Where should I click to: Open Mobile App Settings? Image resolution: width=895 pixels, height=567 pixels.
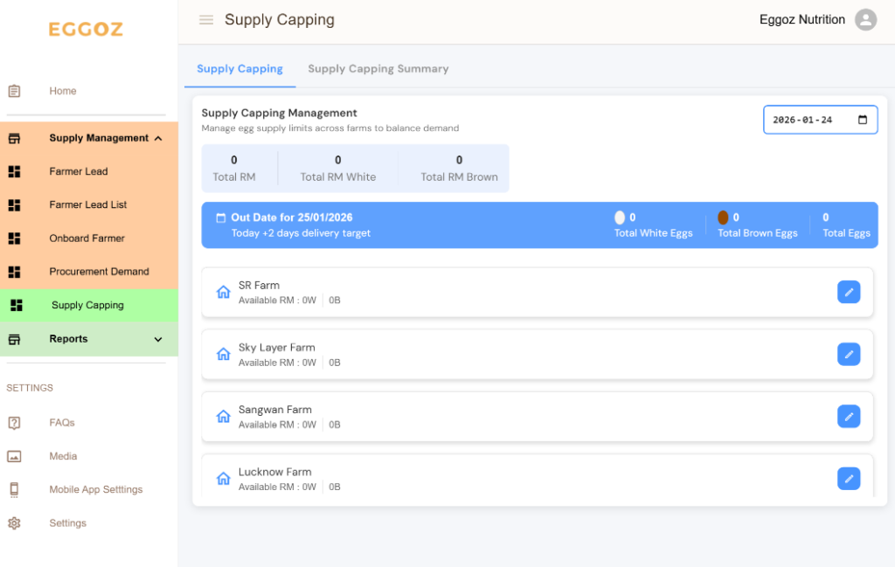95,490
